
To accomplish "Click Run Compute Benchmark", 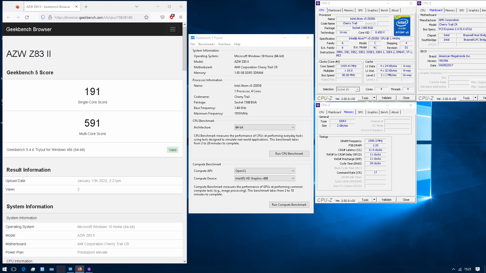I will click(x=289, y=205).
